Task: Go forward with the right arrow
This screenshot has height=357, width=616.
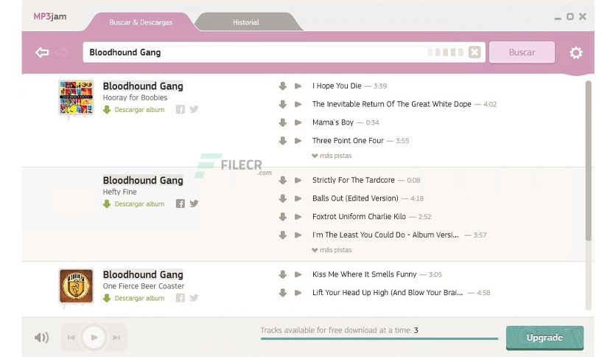Action: point(63,52)
